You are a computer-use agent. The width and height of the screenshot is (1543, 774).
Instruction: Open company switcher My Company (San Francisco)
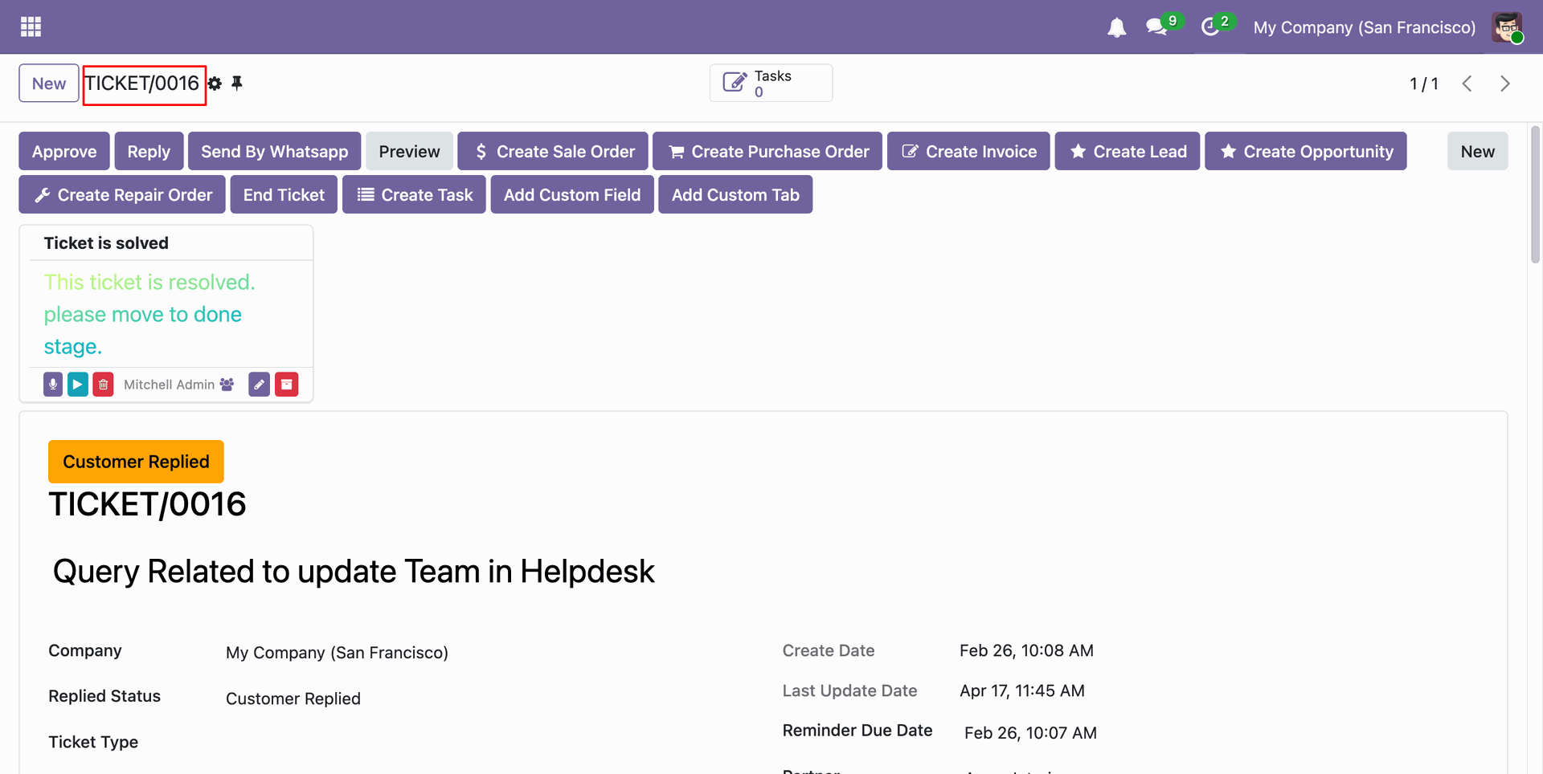(x=1365, y=27)
